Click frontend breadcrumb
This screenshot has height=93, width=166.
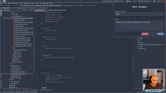tap(32, 8)
